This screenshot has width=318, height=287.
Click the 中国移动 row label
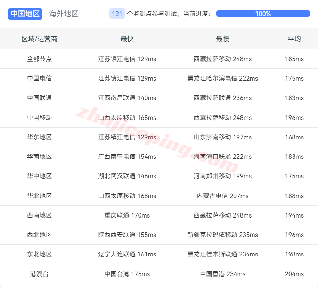(40, 118)
